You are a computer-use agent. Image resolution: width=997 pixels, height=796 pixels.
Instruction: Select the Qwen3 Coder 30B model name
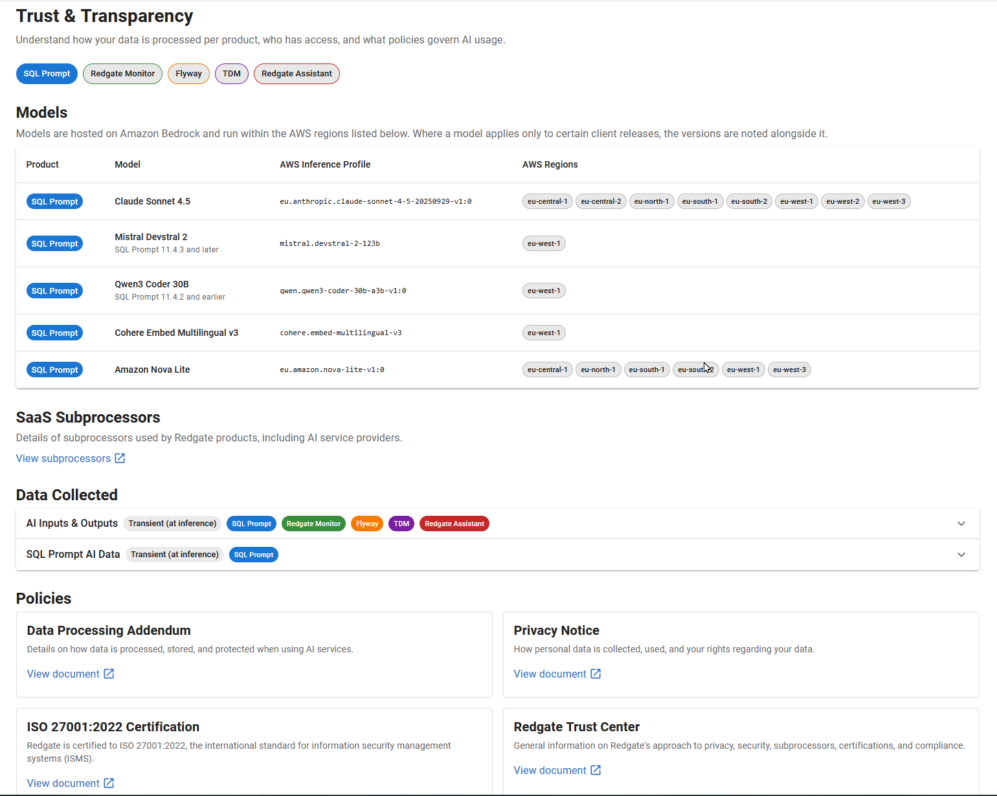point(151,284)
